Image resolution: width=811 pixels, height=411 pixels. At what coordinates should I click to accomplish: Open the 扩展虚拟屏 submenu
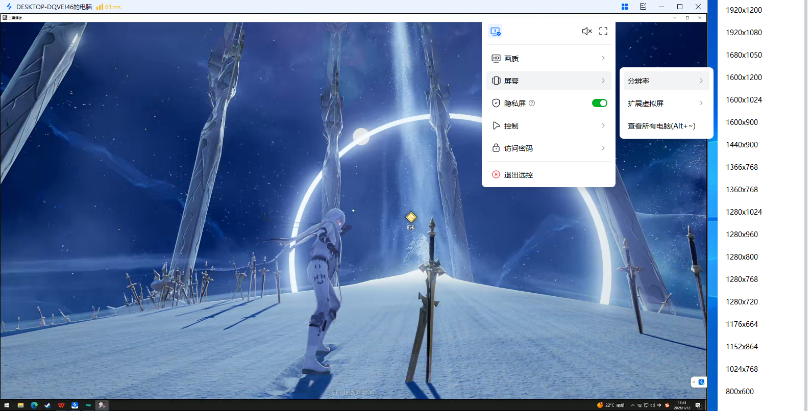tap(666, 104)
